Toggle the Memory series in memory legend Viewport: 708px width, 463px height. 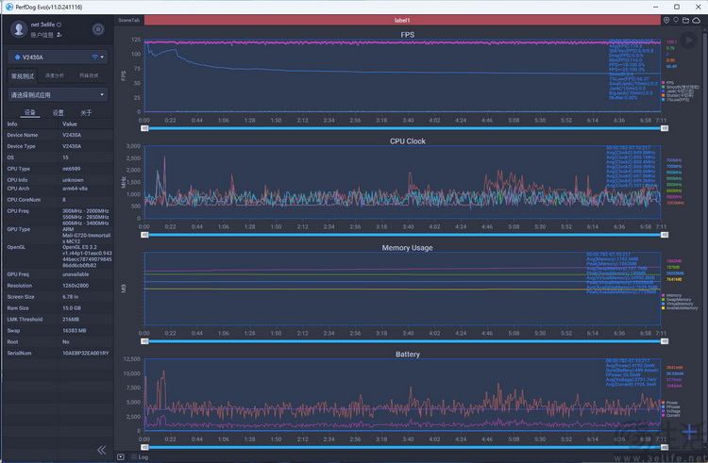(671, 295)
